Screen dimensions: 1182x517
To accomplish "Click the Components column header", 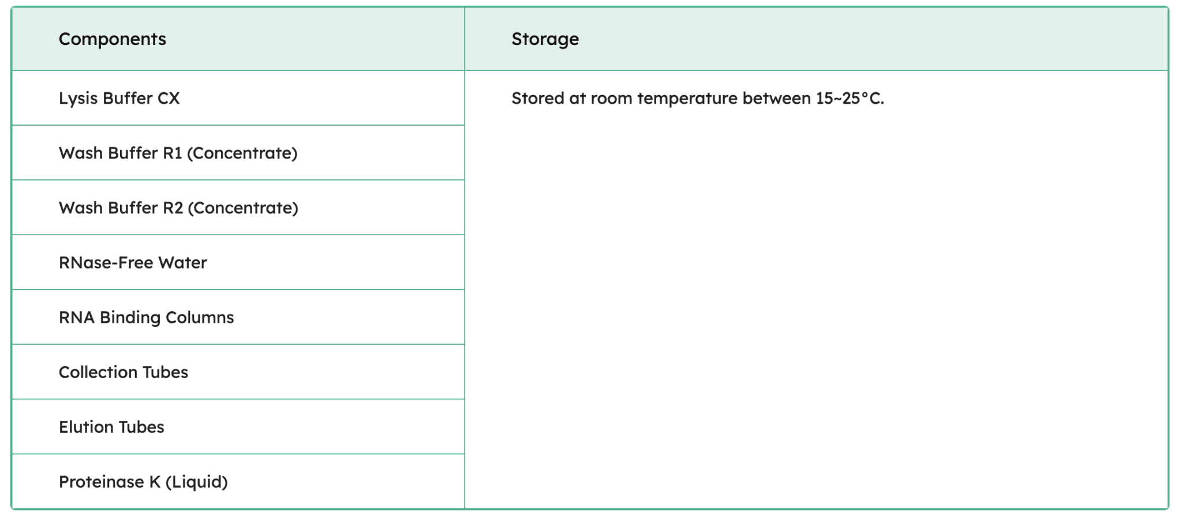I will click(x=113, y=39).
